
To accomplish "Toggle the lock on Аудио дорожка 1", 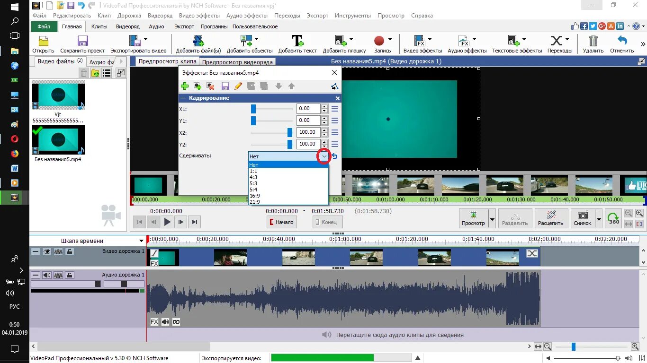I will [69, 275].
